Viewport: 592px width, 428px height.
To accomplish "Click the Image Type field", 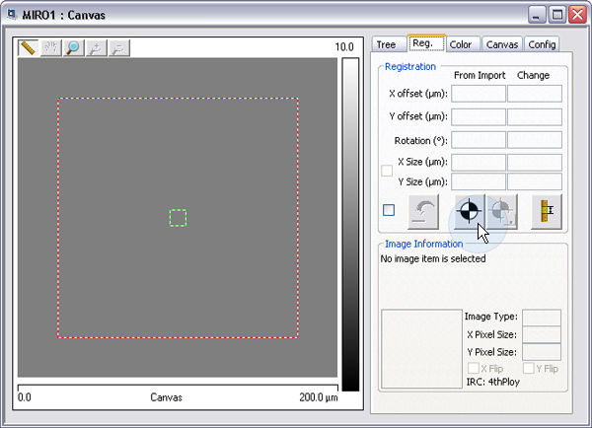I will click(542, 318).
